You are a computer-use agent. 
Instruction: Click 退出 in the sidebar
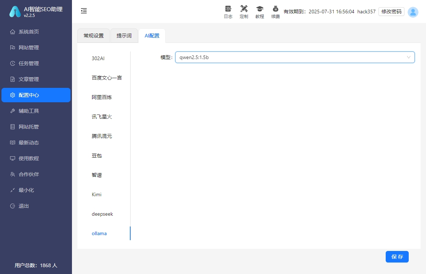[36, 206]
